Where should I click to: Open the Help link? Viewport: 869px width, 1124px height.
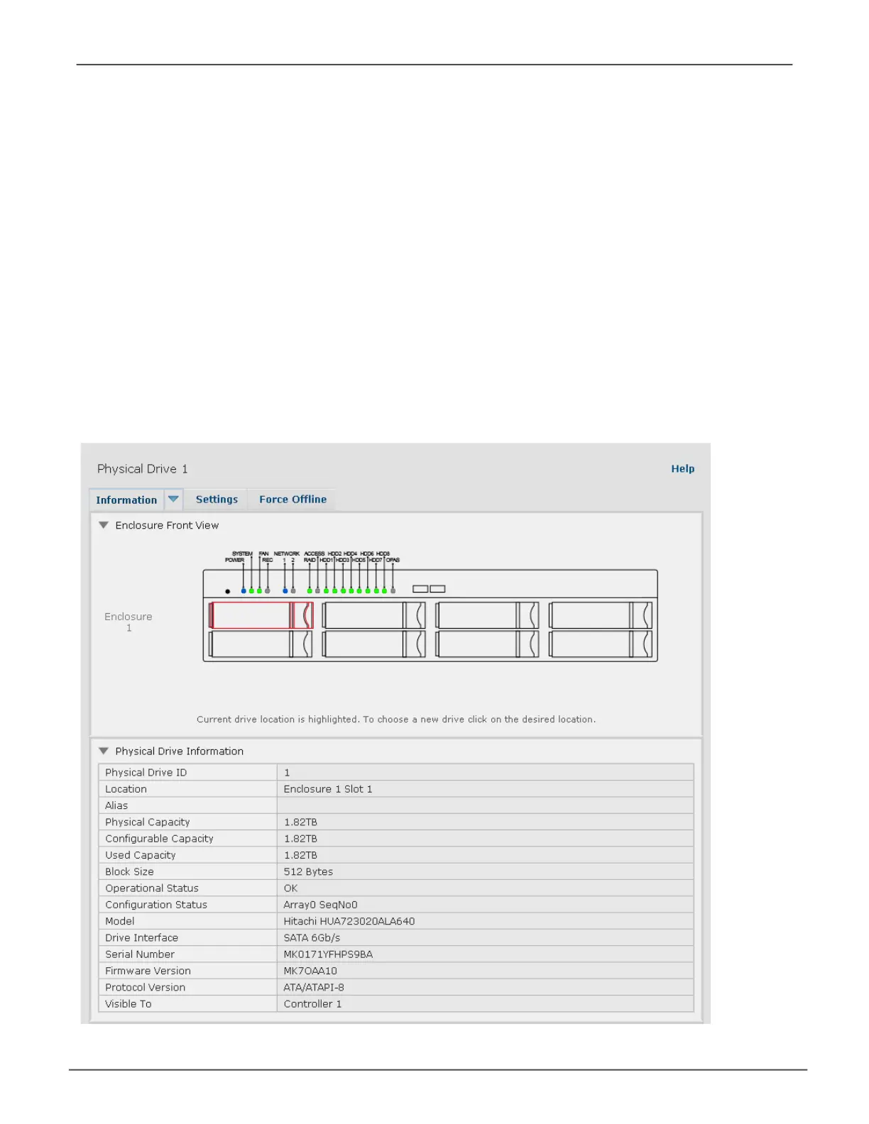point(682,469)
